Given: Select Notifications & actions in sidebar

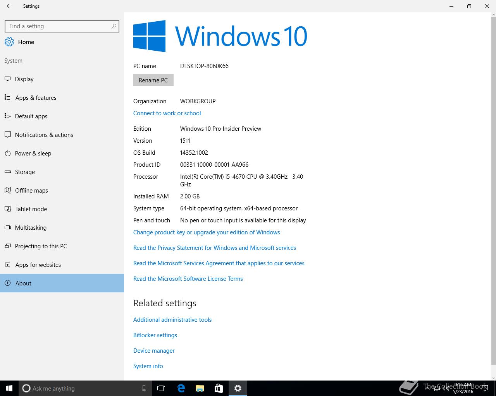Looking at the screenshot, I should (44, 135).
